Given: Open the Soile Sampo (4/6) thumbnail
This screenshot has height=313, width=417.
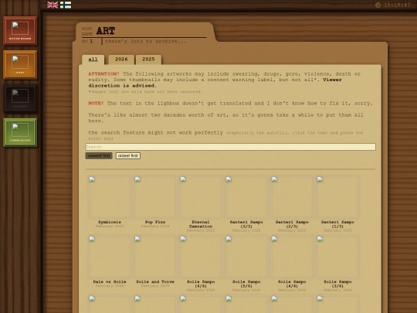Looking at the screenshot, I should [292, 257].
